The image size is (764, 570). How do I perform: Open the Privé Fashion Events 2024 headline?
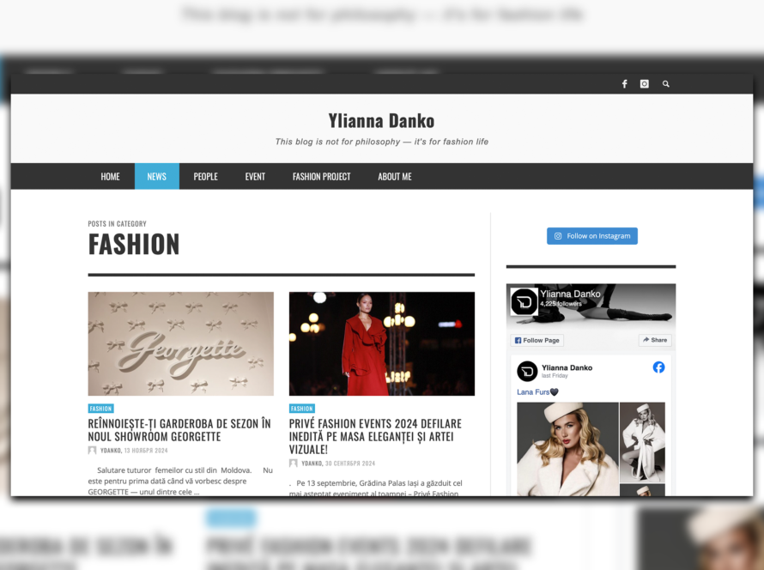point(375,436)
